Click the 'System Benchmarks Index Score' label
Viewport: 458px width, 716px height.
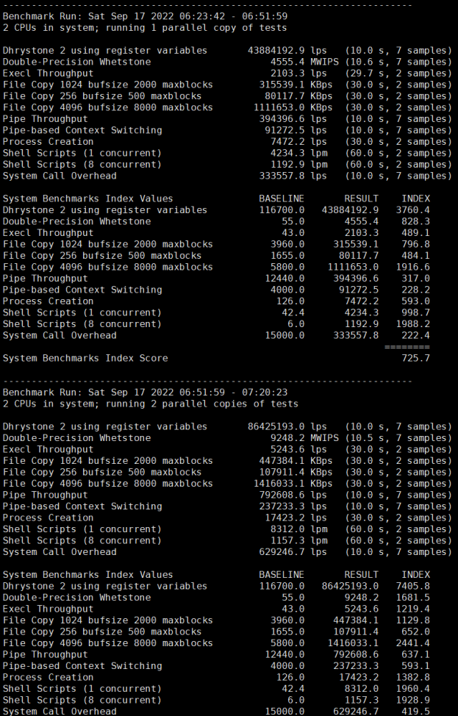[x=85, y=358]
